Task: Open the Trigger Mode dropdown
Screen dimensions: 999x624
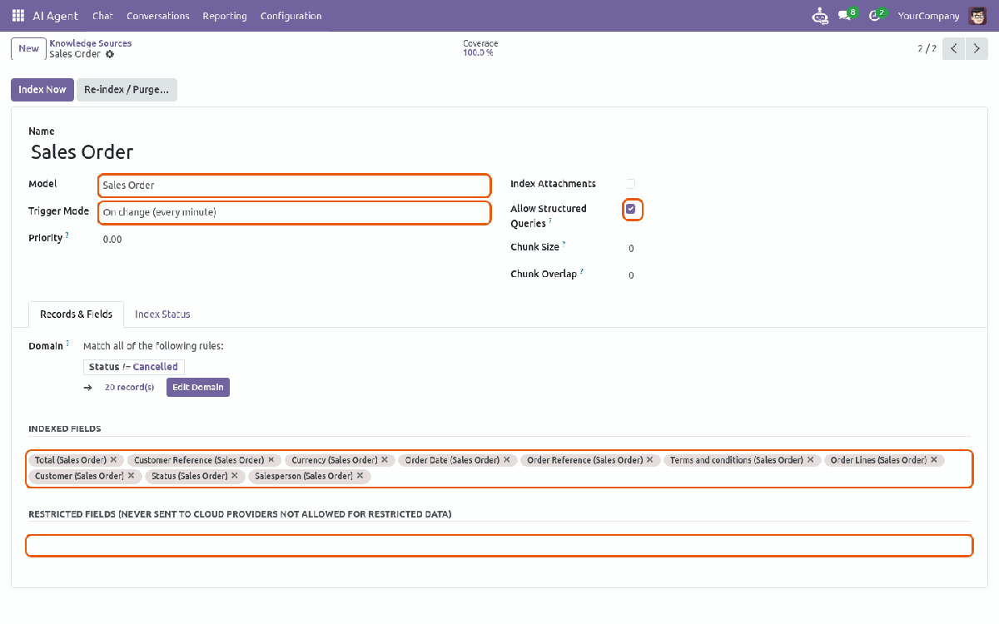Action: pos(294,212)
